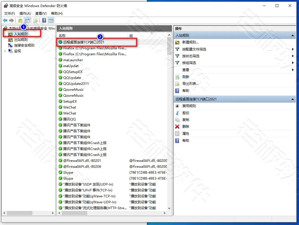299x225 pixels.
Task: Click the 出站规则 tree icon
Action: [x=10, y=40]
